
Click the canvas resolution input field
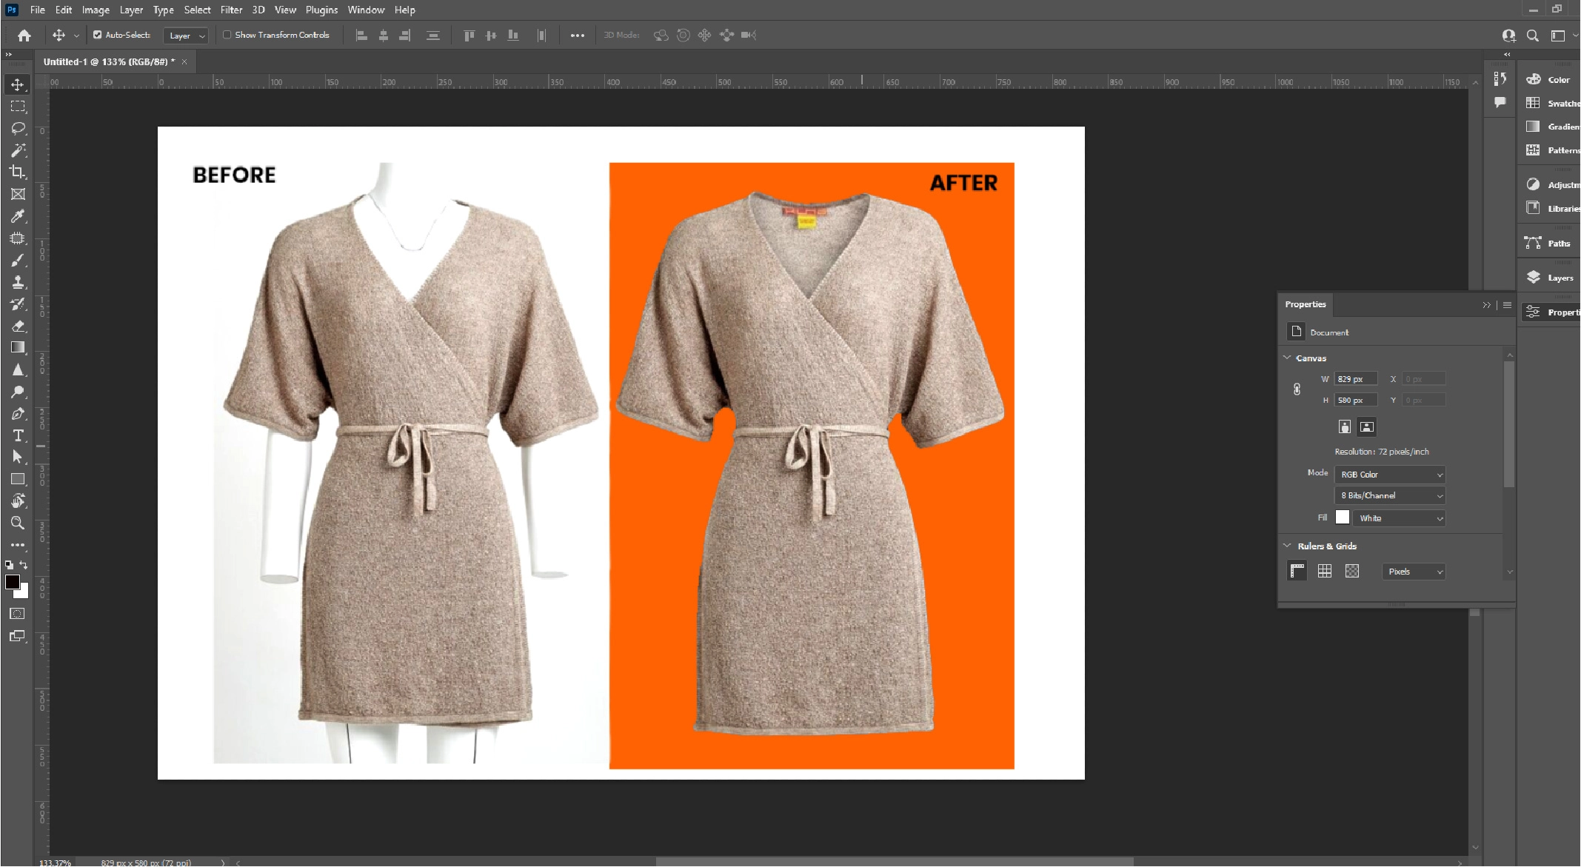click(x=1386, y=452)
